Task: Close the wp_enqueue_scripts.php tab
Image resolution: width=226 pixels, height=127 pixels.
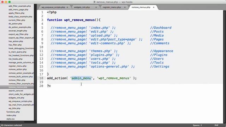Action: 67,7
